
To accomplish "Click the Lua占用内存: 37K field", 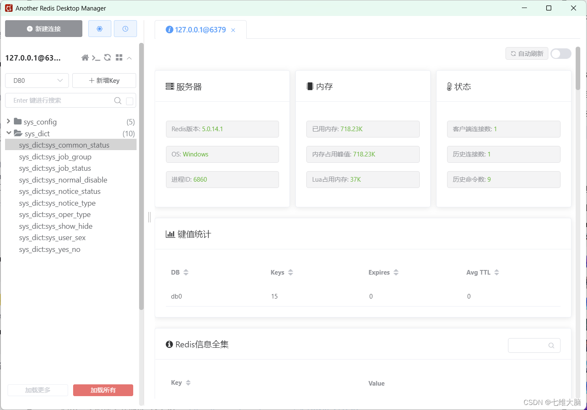I will pyautogui.click(x=363, y=180).
